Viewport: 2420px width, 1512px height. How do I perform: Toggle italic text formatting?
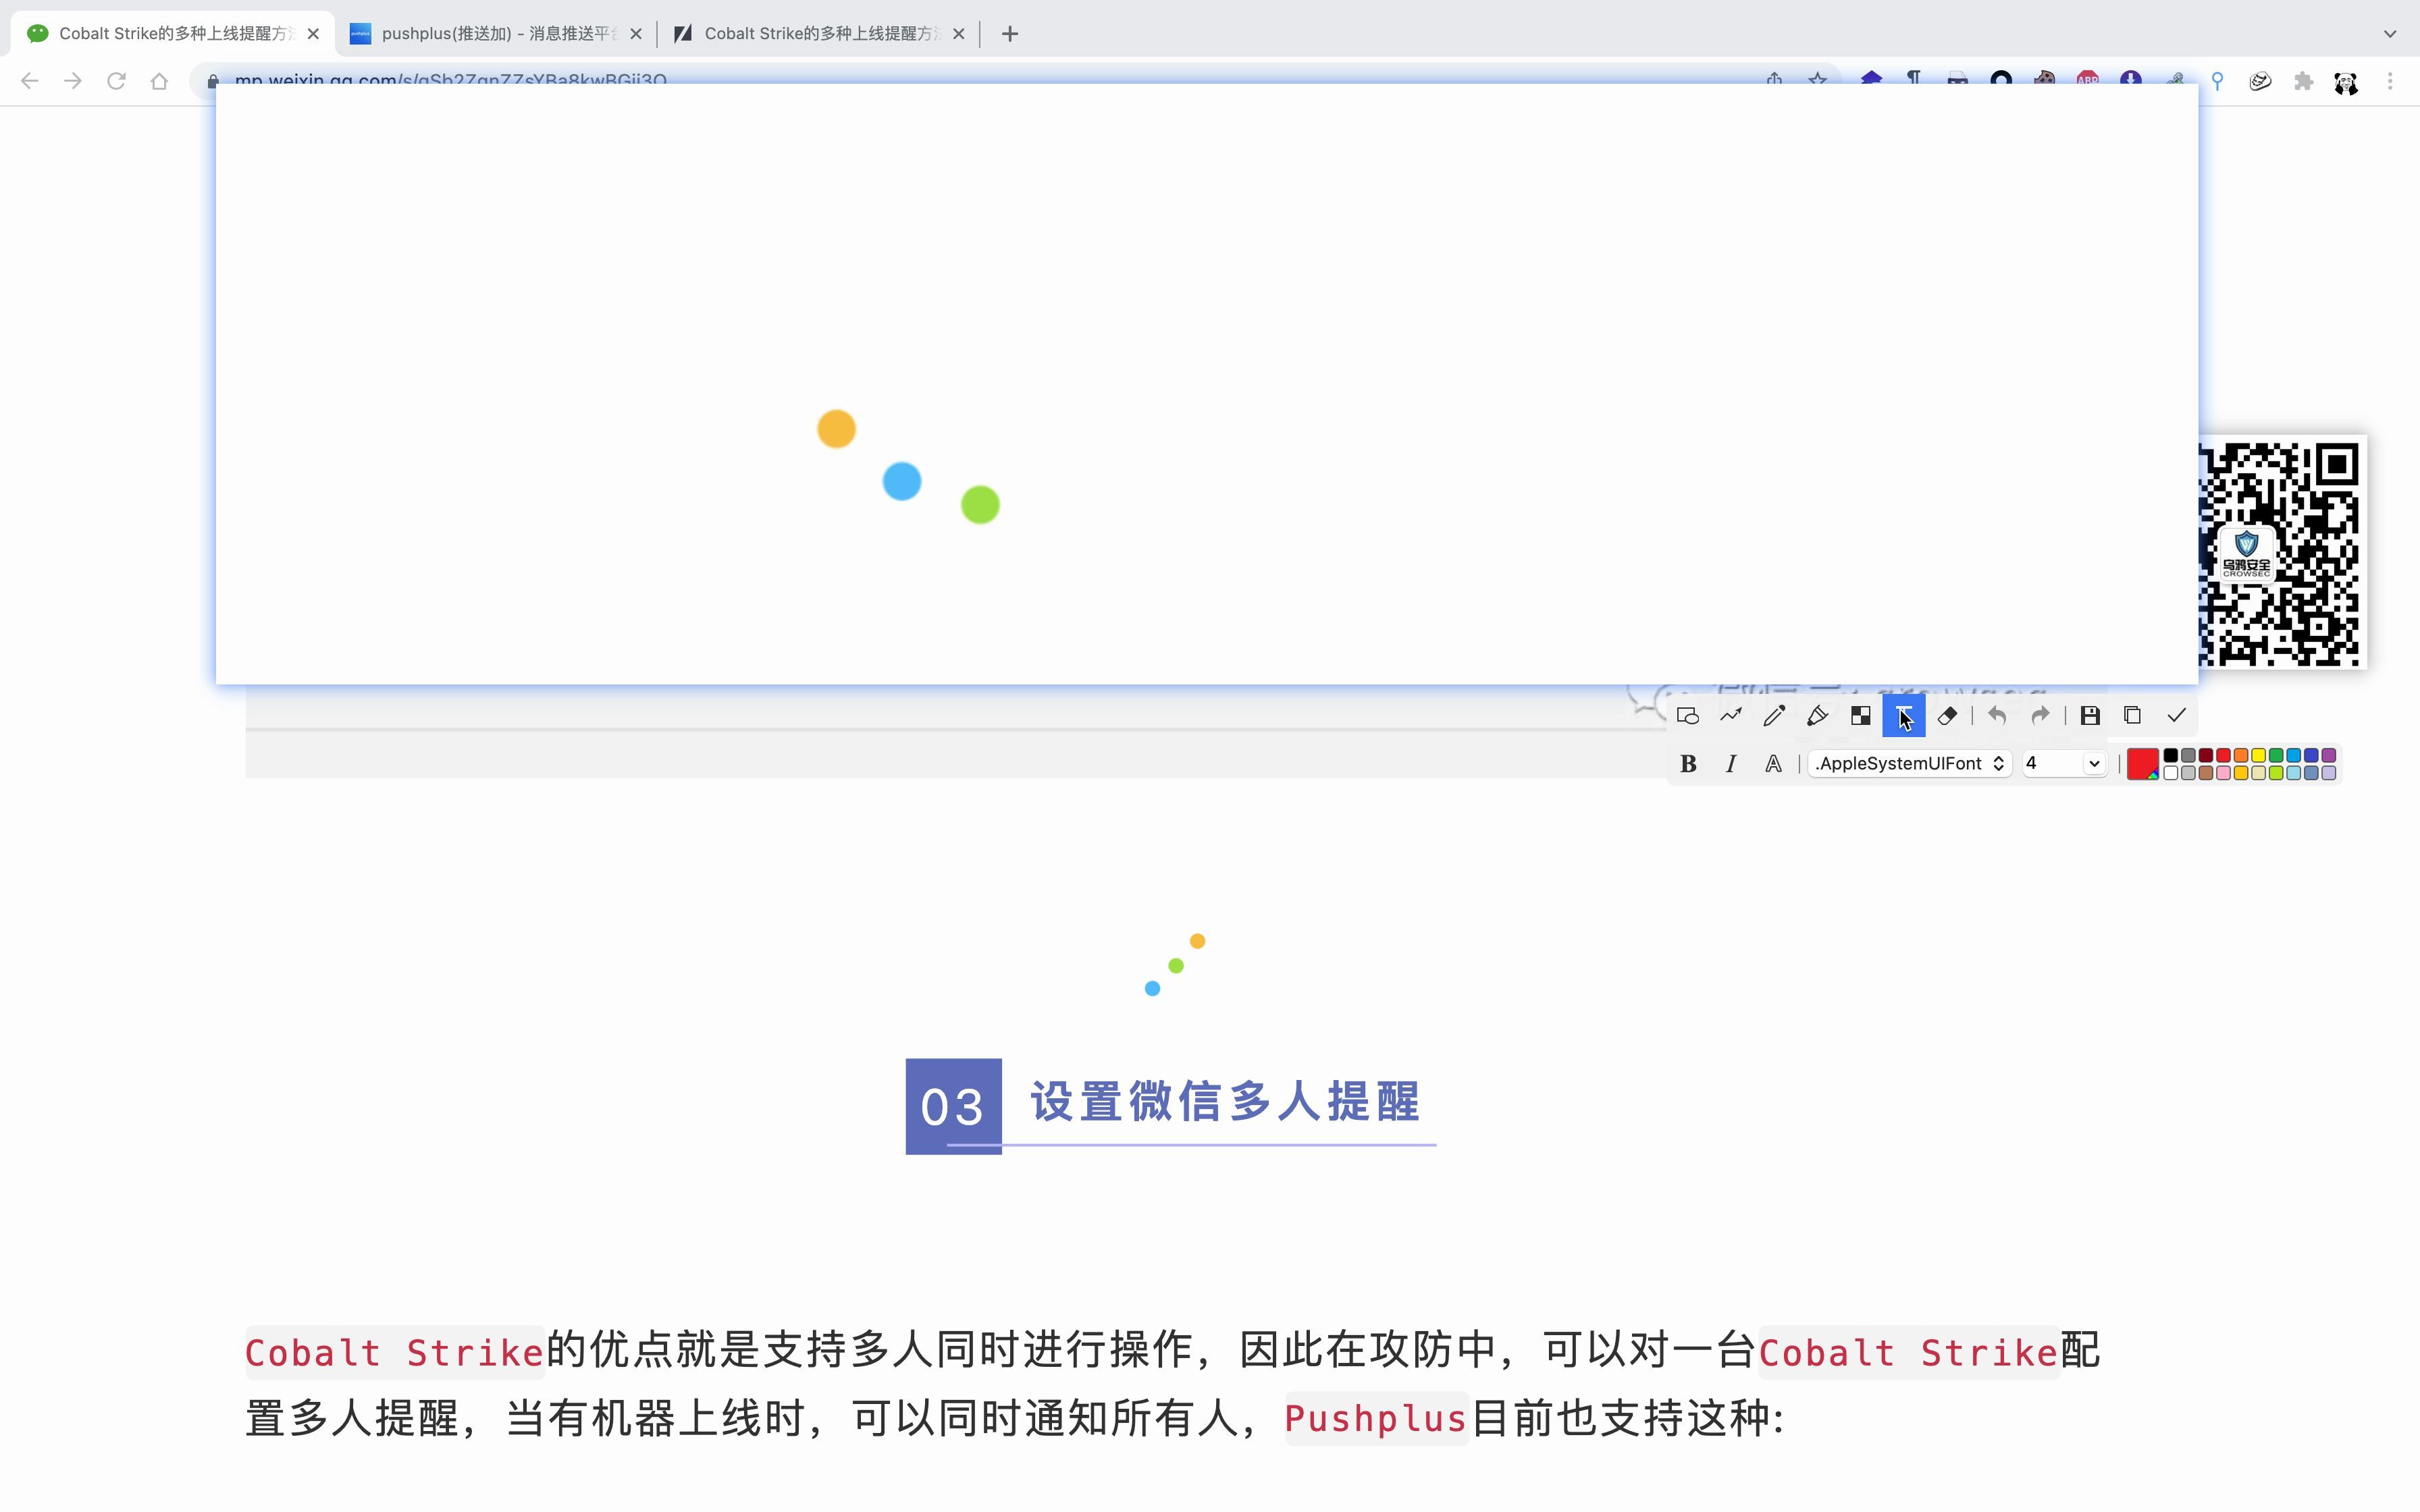tap(1731, 764)
